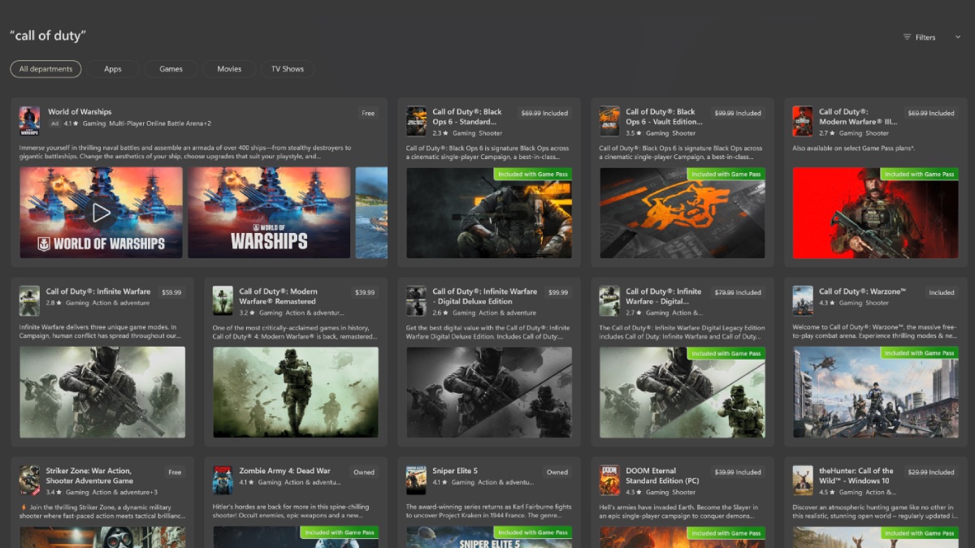
Task: Switch to the Apps department
Action: coord(113,69)
